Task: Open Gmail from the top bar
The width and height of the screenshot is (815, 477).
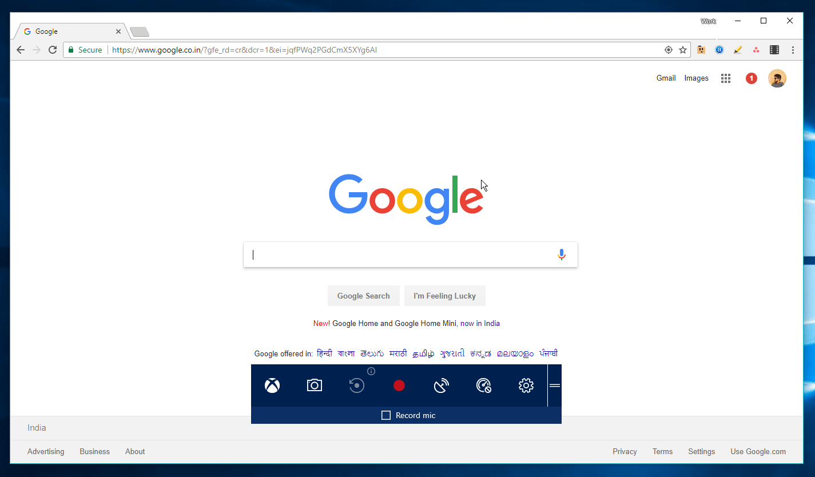Action: (x=665, y=78)
